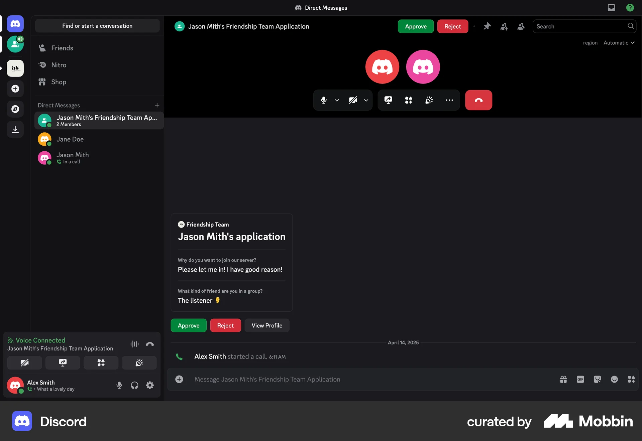This screenshot has height=441, width=642.
Task: Start screen sharing in the call controls
Action: pyautogui.click(x=388, y=100)
